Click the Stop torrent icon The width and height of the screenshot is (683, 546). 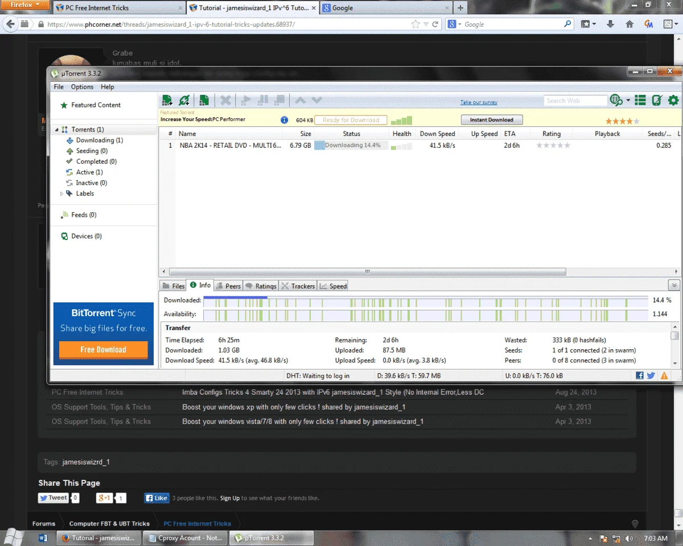(x=279, y=101)
